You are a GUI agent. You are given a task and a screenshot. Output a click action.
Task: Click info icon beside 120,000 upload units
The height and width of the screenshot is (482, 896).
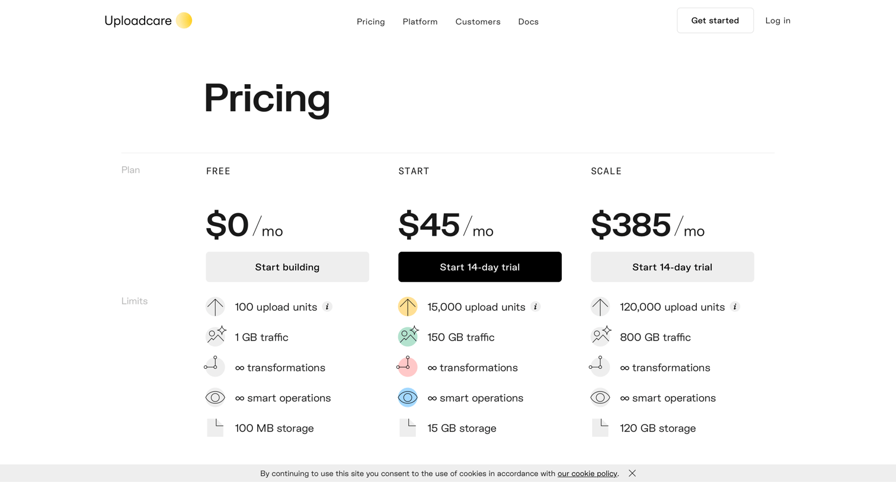(735, 307)
